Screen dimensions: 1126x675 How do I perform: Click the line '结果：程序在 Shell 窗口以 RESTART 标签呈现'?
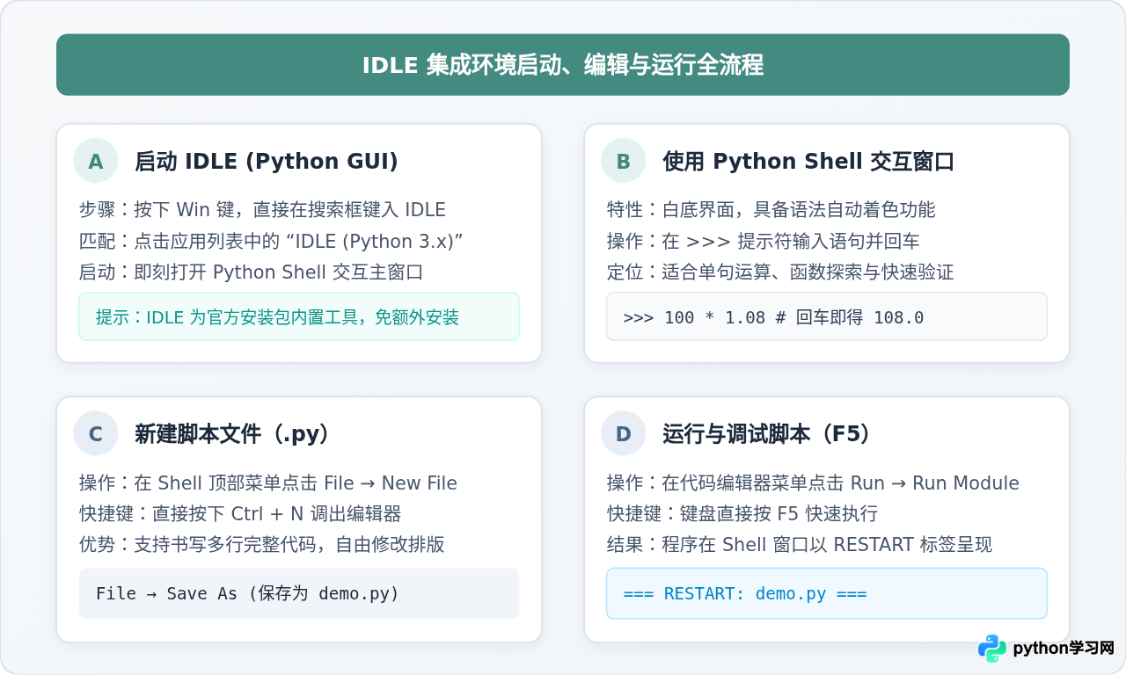point(800,545)
